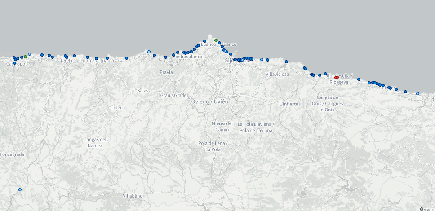
Task: Select the Ribadesella / Ribeseya label
Action: [339, 79]
